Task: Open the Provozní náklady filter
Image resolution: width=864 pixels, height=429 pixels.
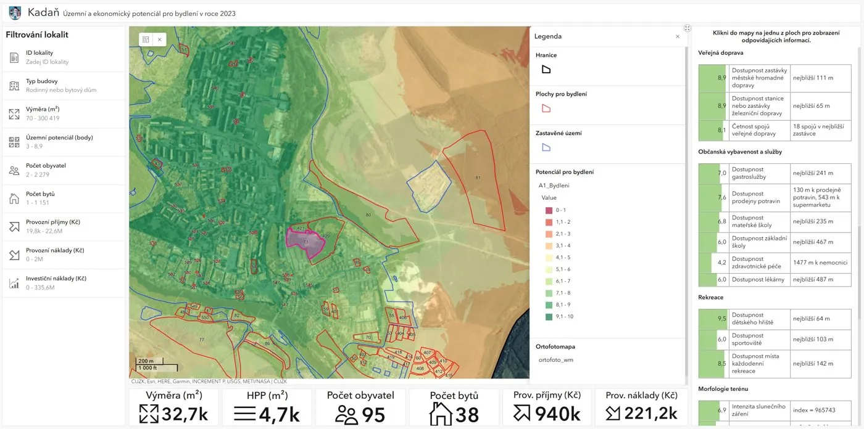Action: coord(64,255)
